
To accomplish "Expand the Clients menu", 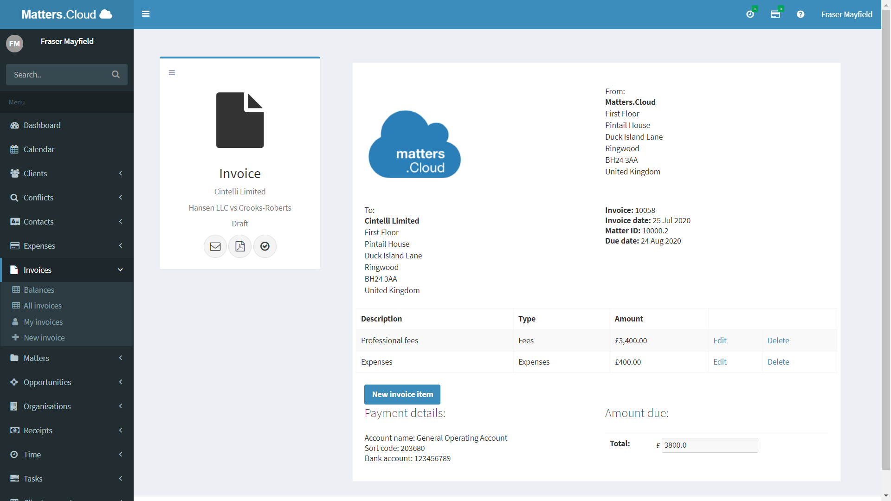I will 67,173.
